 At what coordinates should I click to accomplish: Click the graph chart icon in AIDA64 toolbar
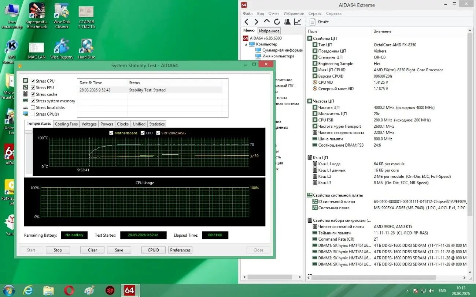click(298, 22)
